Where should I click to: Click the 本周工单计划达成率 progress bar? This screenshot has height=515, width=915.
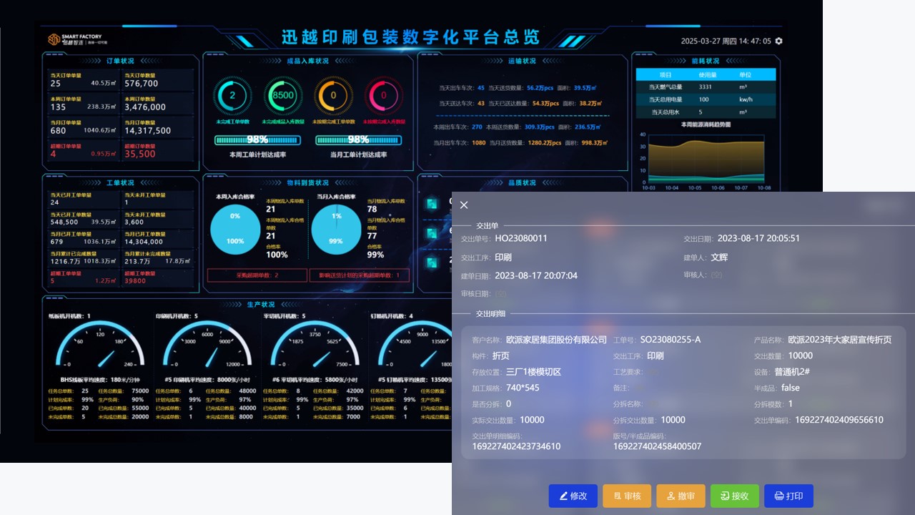(257, 140)
